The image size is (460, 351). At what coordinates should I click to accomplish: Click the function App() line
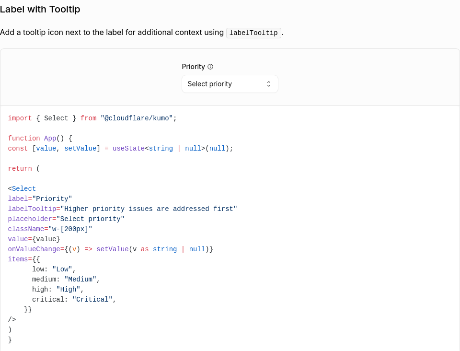point(40,138)
